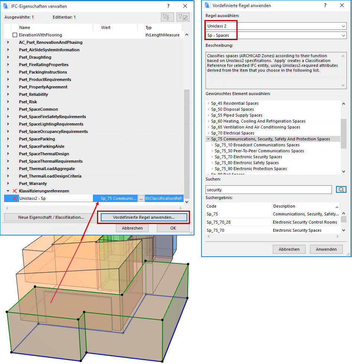Click the element tree vertical scrollbar thumb
Image resolution: width=352 pixels, height=364 pixels.
[x=343, y=133]
